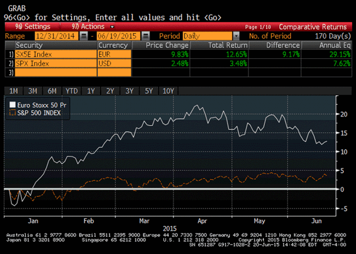Click the SPX Index security field

pyautogui.click(x=56, y=63)
